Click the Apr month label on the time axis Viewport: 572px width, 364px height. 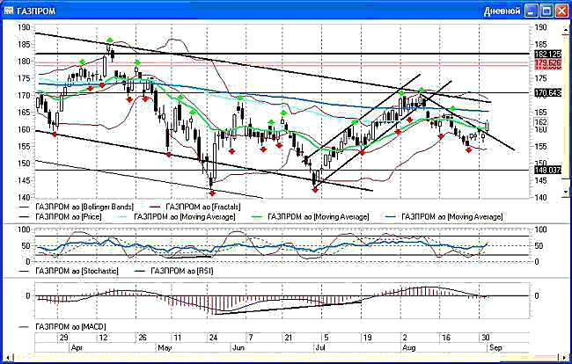pyautogui.click(x=77, y=347)
